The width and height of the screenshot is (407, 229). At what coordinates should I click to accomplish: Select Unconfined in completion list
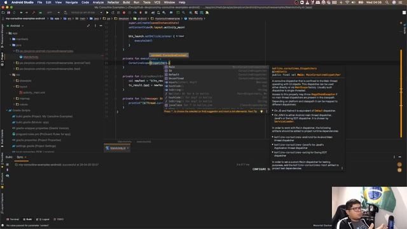pos(216,78)
